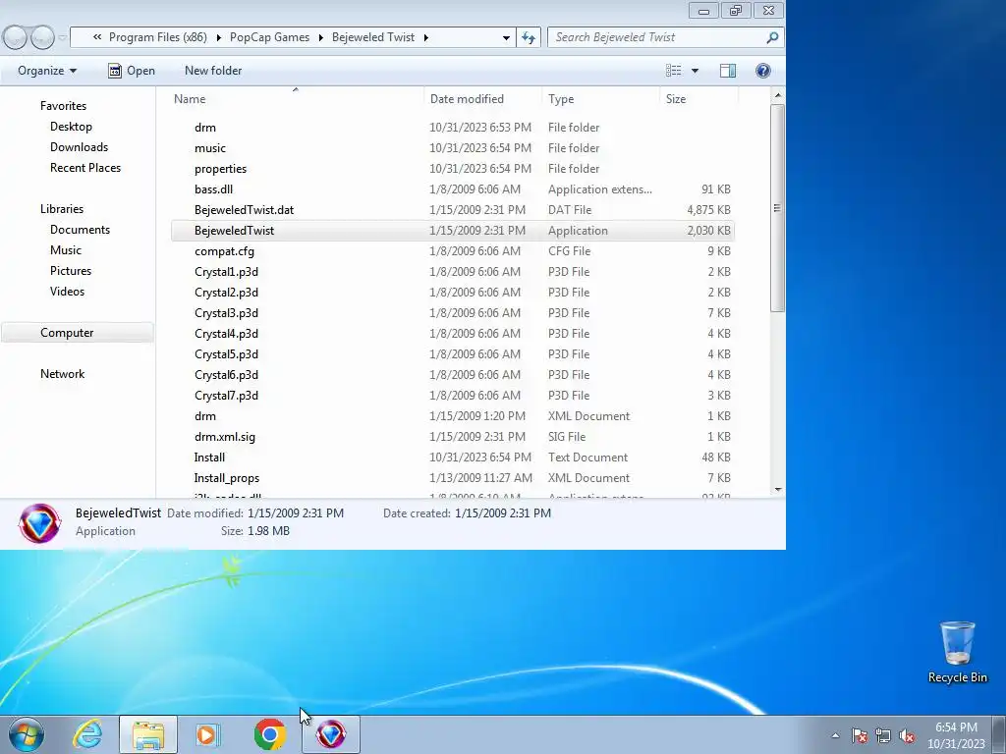The width and height of the screenshot is (1006, 754).
Task: Click the search magnifier icon
Action: (x=772, y=37)
